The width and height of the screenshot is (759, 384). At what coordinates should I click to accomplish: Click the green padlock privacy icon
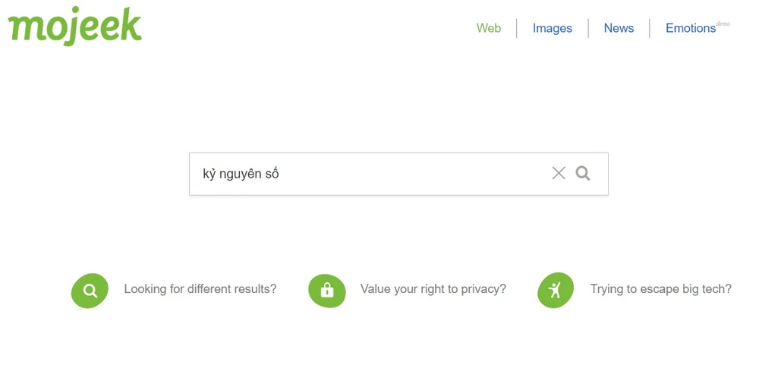327,291
